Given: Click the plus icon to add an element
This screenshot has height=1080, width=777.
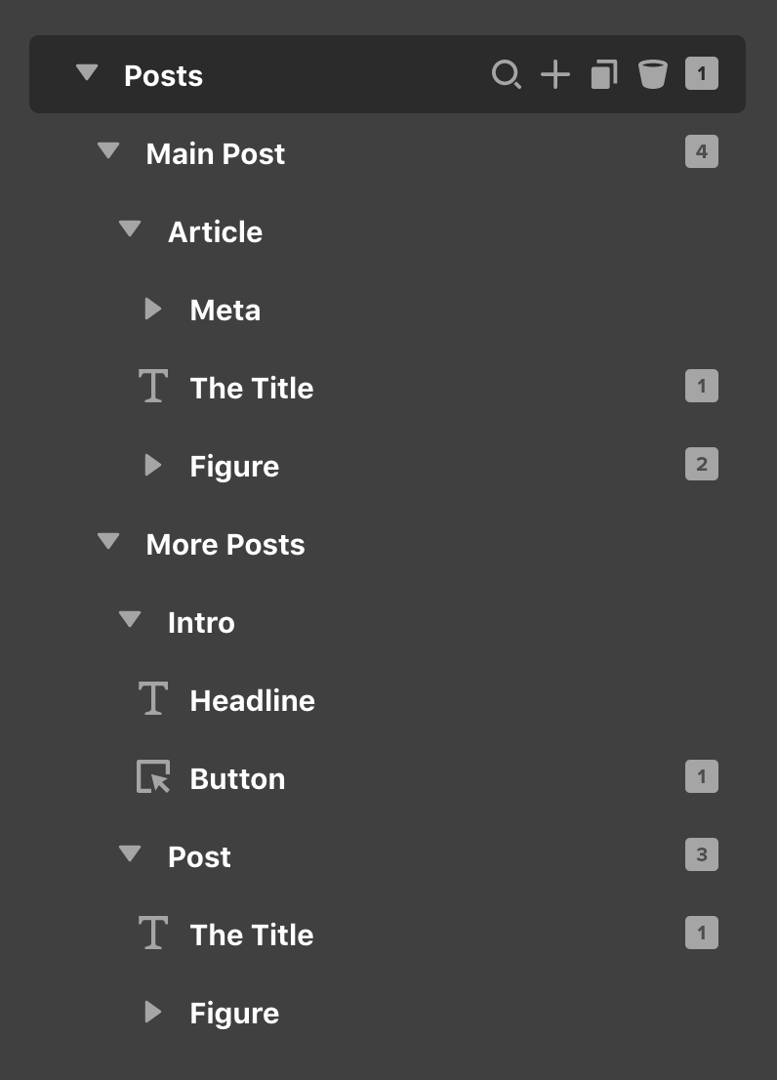Looking at the screenshot, I should pos(554,74).
